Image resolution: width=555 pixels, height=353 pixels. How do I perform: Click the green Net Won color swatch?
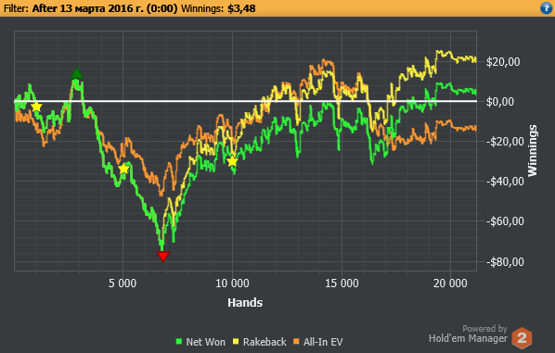point(179,342)
